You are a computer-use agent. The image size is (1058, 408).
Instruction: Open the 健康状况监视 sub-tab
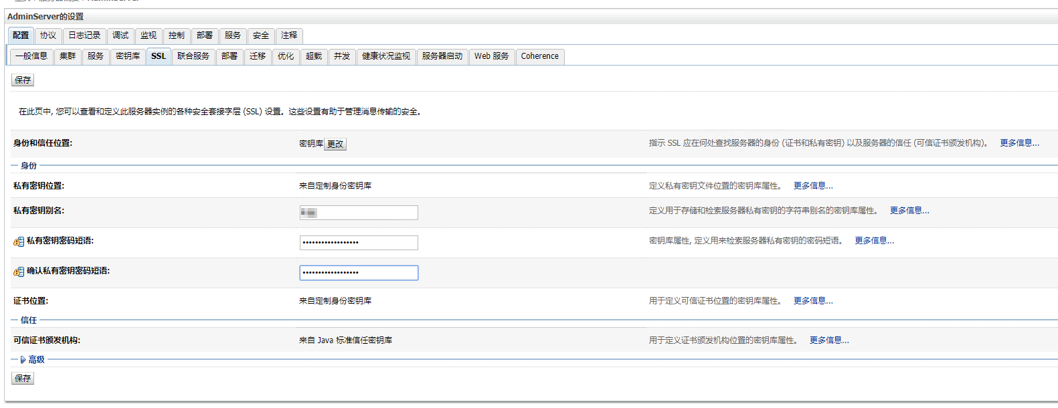point(386,56)
